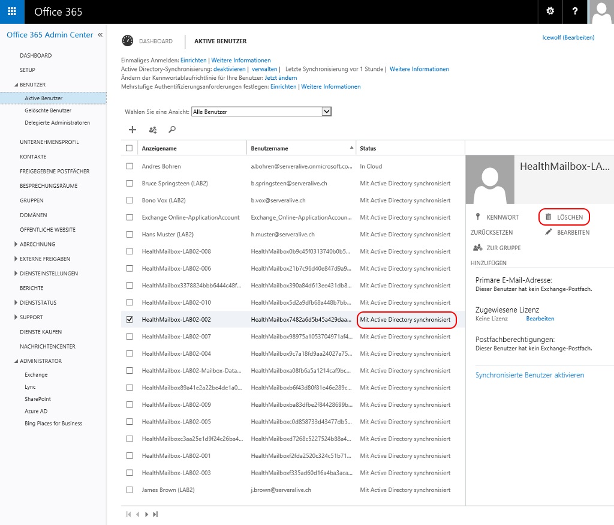Screen dimensions: 614x525
Task: Go to the last page of users
Action: coord(155,514)
